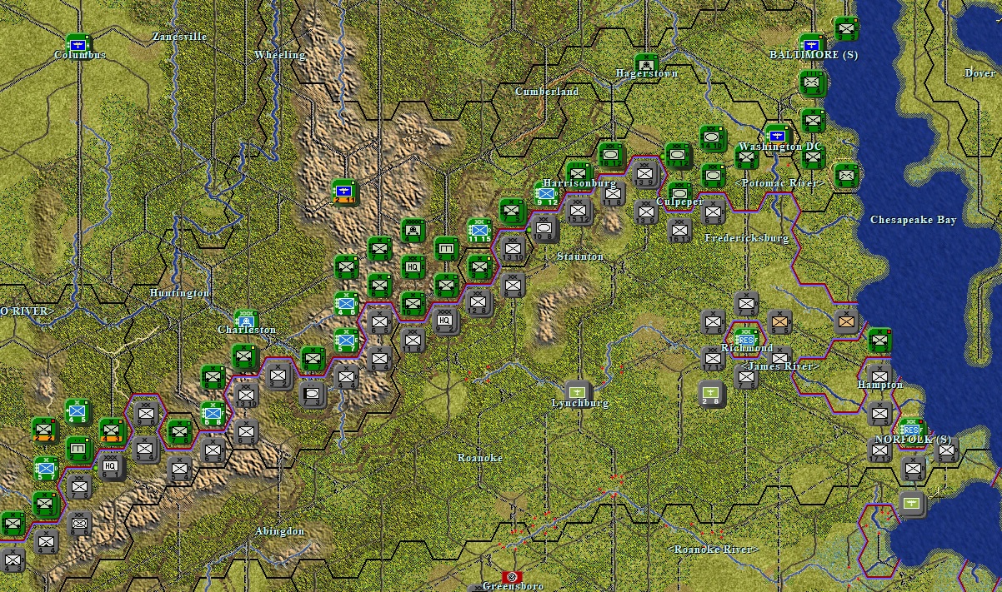
Task: Click the BALTIMORE (S) label
Action: tap(814, 55)
